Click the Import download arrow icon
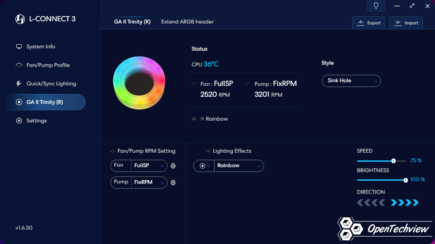 click(x=398, y=23)
